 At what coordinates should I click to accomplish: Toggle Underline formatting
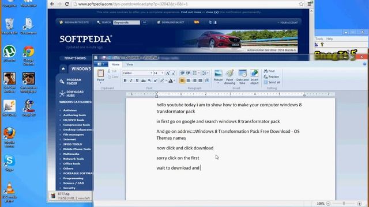coord(137,80)
